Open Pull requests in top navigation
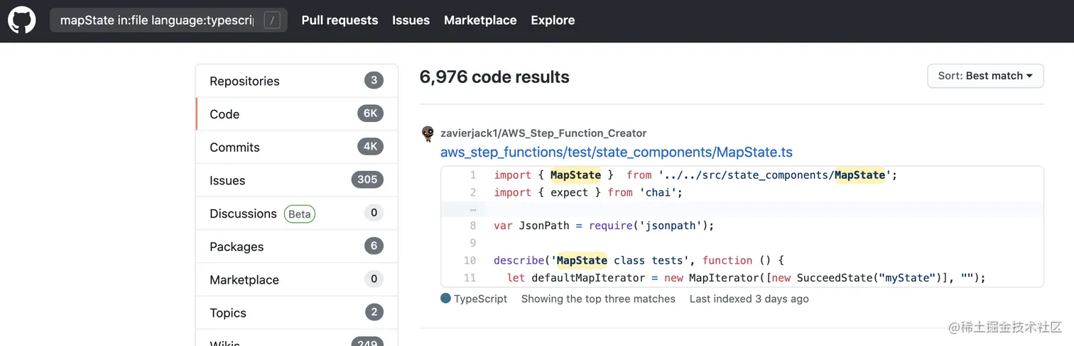Image resolution: width=1074 pixels, height=346 pixels. [340, 21]
